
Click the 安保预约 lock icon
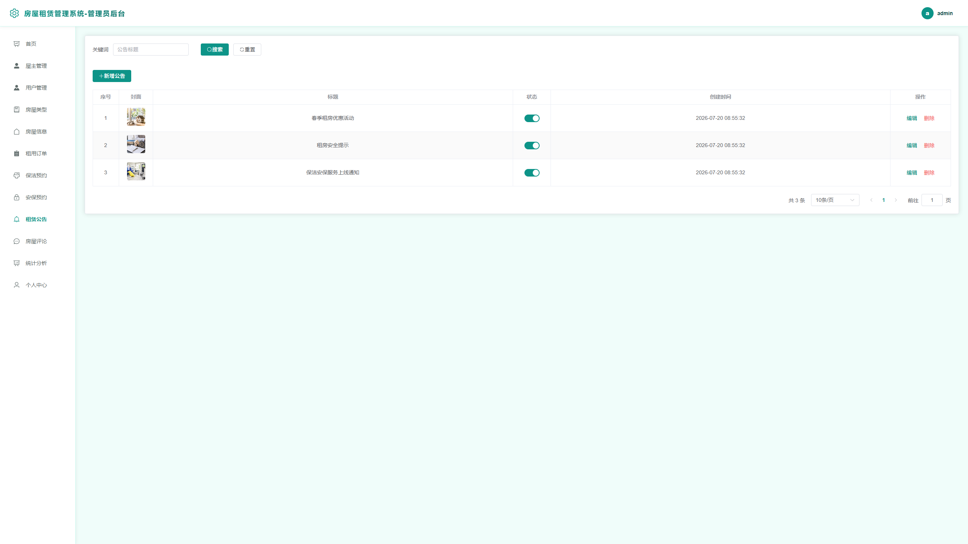(x=17, y=197)
